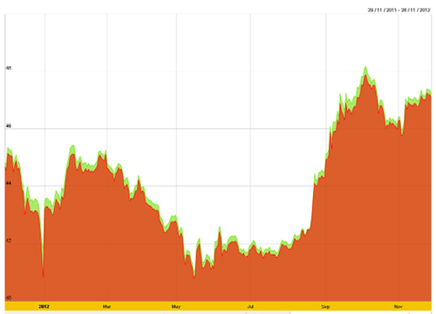Image resolution: width=436 pixels, height=314 pixels.
Task: Click the 44 value on the price axis
Action: [9, 183]
